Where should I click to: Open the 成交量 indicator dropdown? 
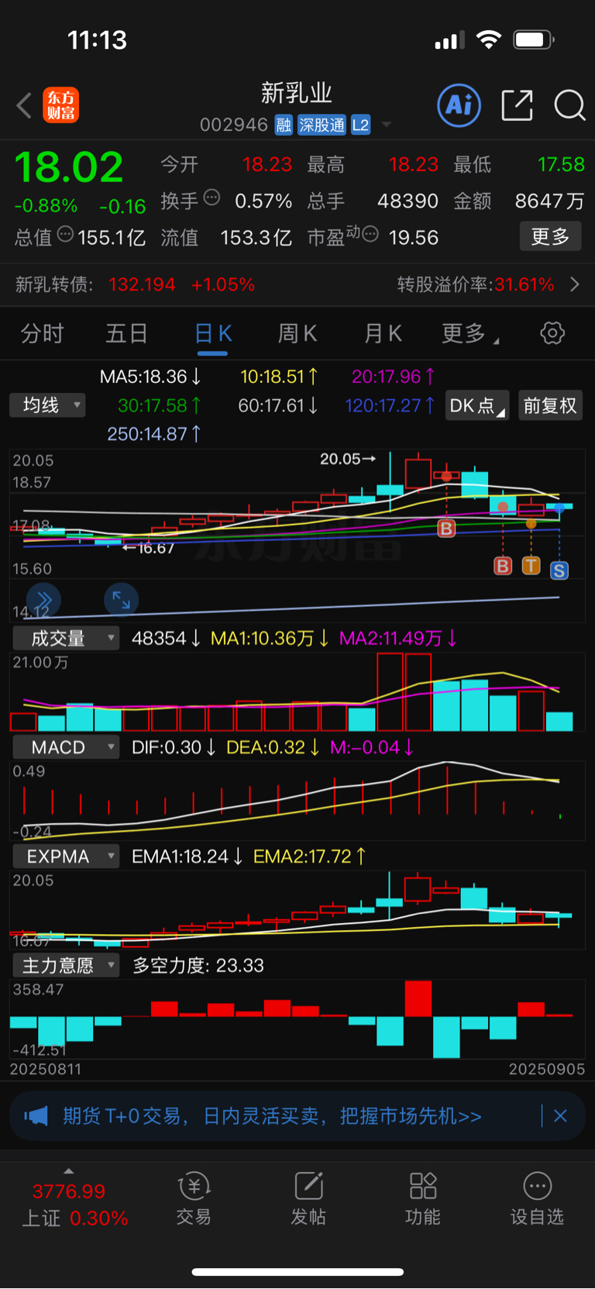pyautogui.click(x=66, y=638)
